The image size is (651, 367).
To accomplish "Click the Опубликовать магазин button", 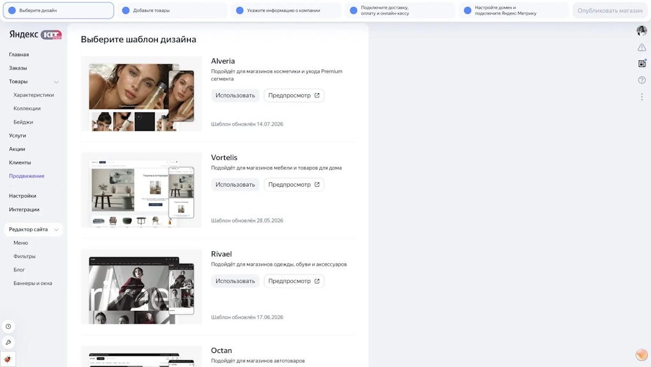I will click(x=610, y=10).
